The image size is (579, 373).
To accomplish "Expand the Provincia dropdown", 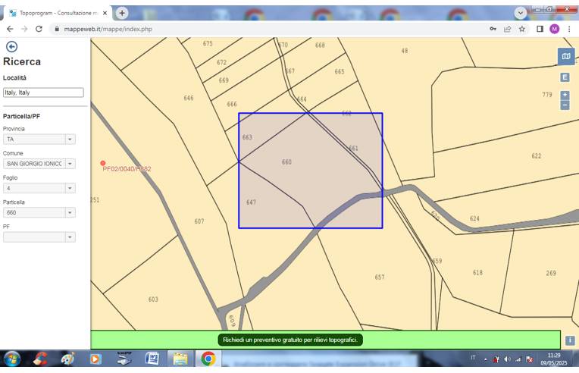I will (x=70, y=139).
